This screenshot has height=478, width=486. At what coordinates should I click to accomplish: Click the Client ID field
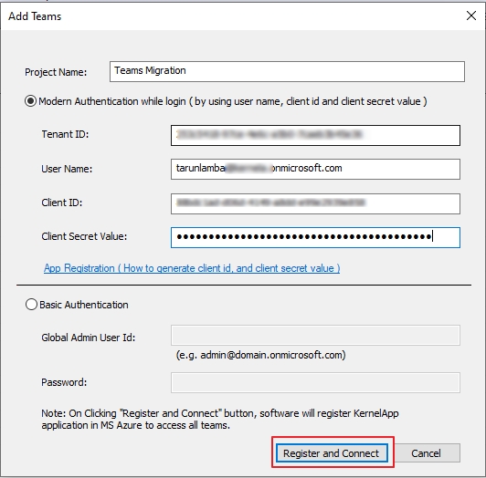click(315, 203)
